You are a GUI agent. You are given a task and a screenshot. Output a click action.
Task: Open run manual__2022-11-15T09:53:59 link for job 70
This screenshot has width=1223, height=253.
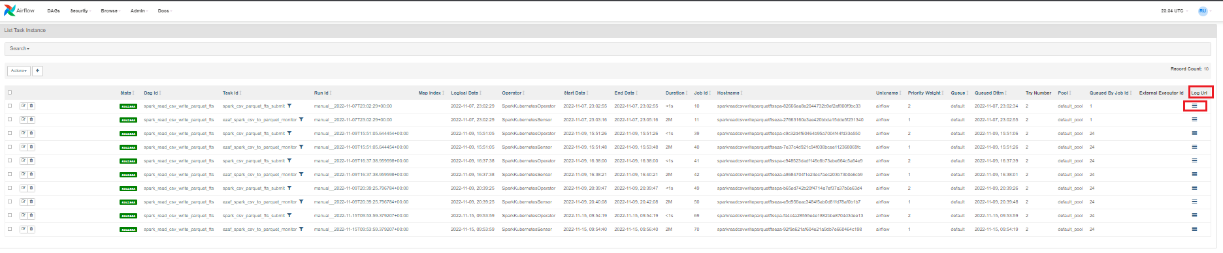(x=361, y=229)
